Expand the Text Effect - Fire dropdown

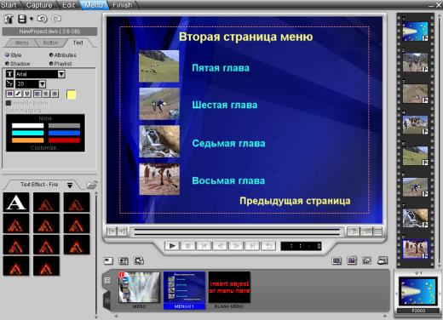coord(70,185)
